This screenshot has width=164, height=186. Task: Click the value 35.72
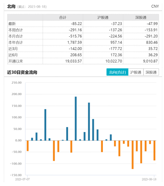[x=153, y=49]
